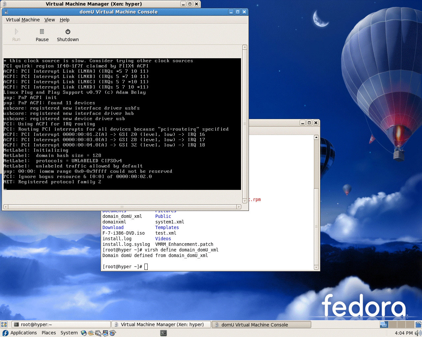This screenshot has height=337, width=422.
Task: Switch to Virtual Machine Manager taskbar button
Action: [x=162, y=324]
